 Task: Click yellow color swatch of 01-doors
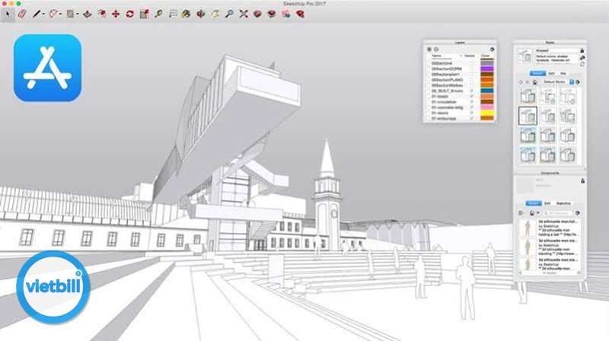(x=486, y=113)
